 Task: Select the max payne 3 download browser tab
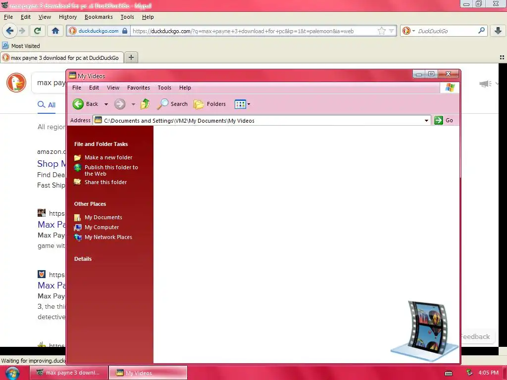click(x=62, y=58)
